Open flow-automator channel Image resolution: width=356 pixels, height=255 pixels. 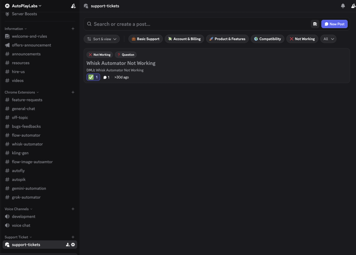[40, 135]
